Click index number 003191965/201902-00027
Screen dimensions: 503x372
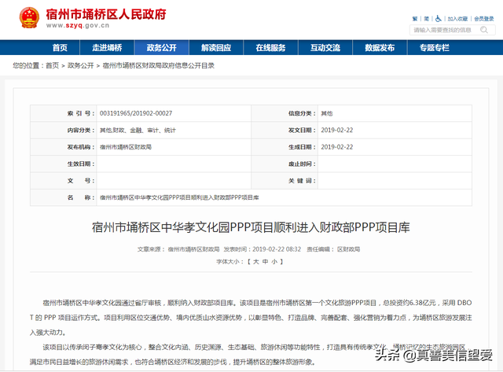(x=136, y=113)
